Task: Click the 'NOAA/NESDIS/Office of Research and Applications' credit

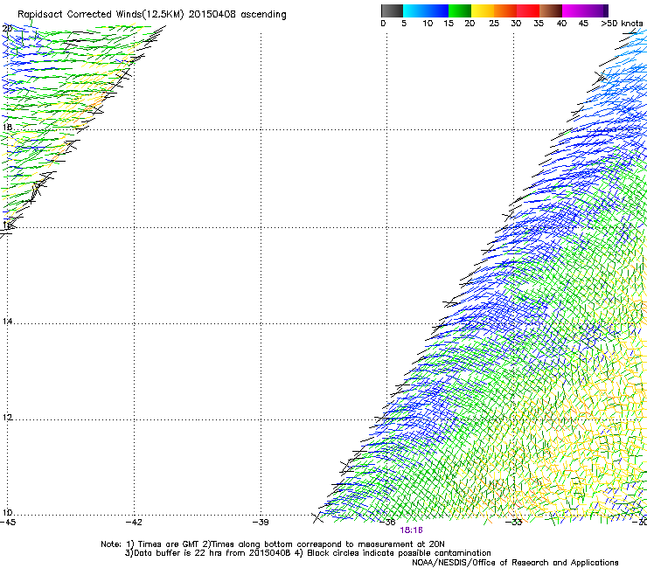Action: tap(515, 563)
